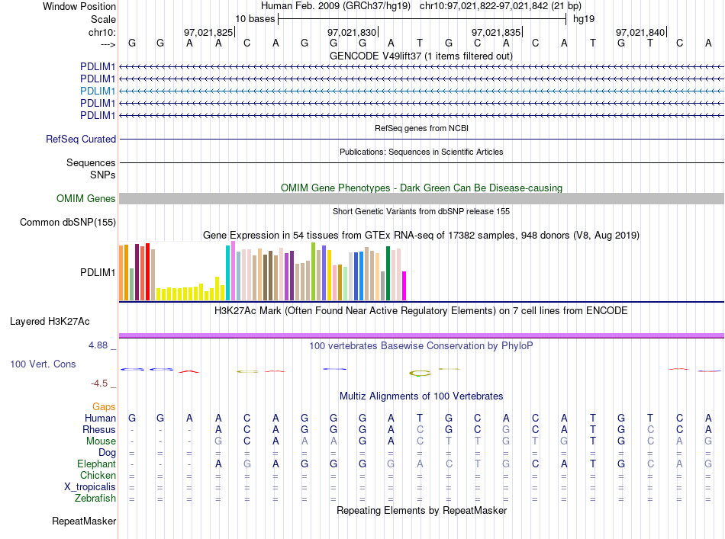This screenshot has height=539, width=725.
Task: Open the RepeatMasker track label
Action: click(84, 521)
